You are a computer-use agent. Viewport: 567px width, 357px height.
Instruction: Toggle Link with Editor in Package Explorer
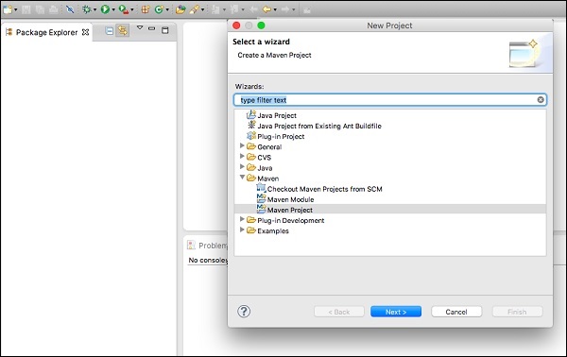123,31
